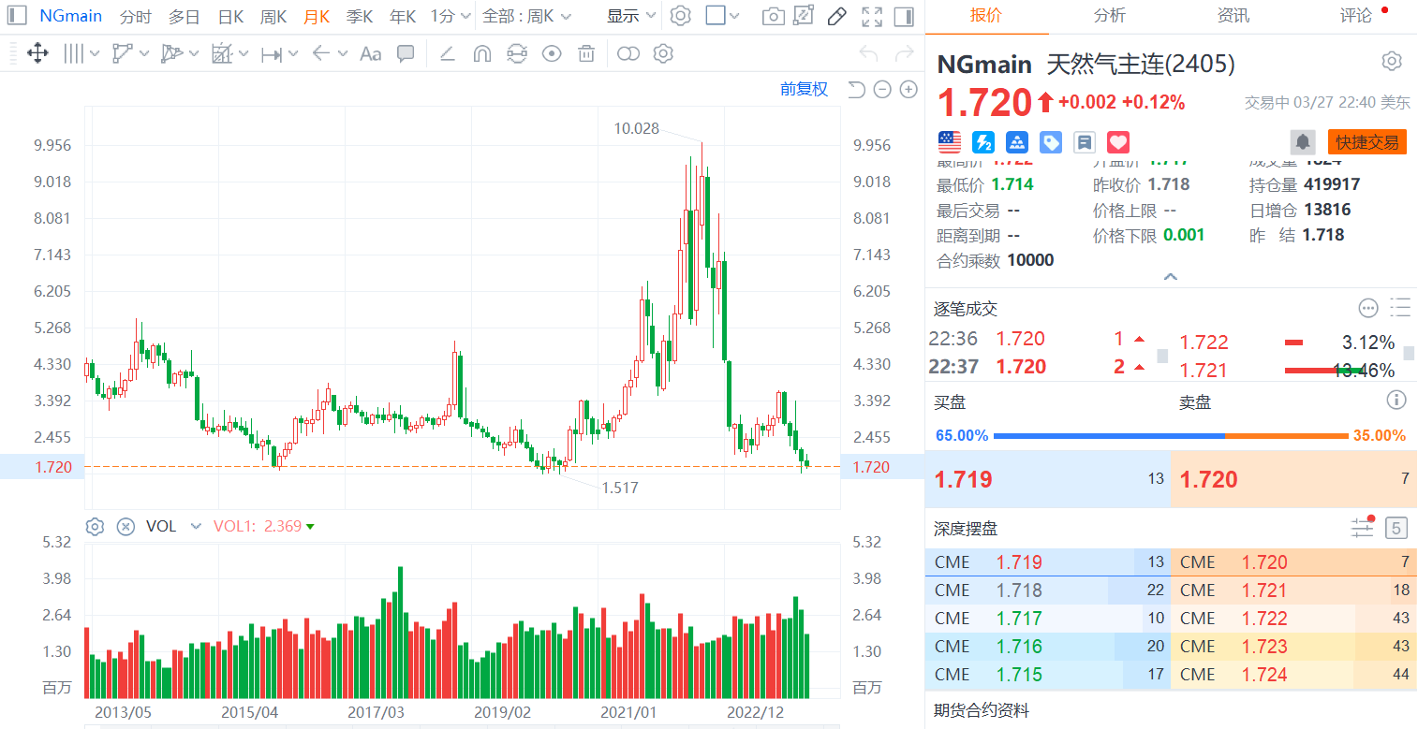The height and width of the screenshot is (729, 1418).
Task: Click the 前复权 adjustment link
Action: tap(805, 89)
